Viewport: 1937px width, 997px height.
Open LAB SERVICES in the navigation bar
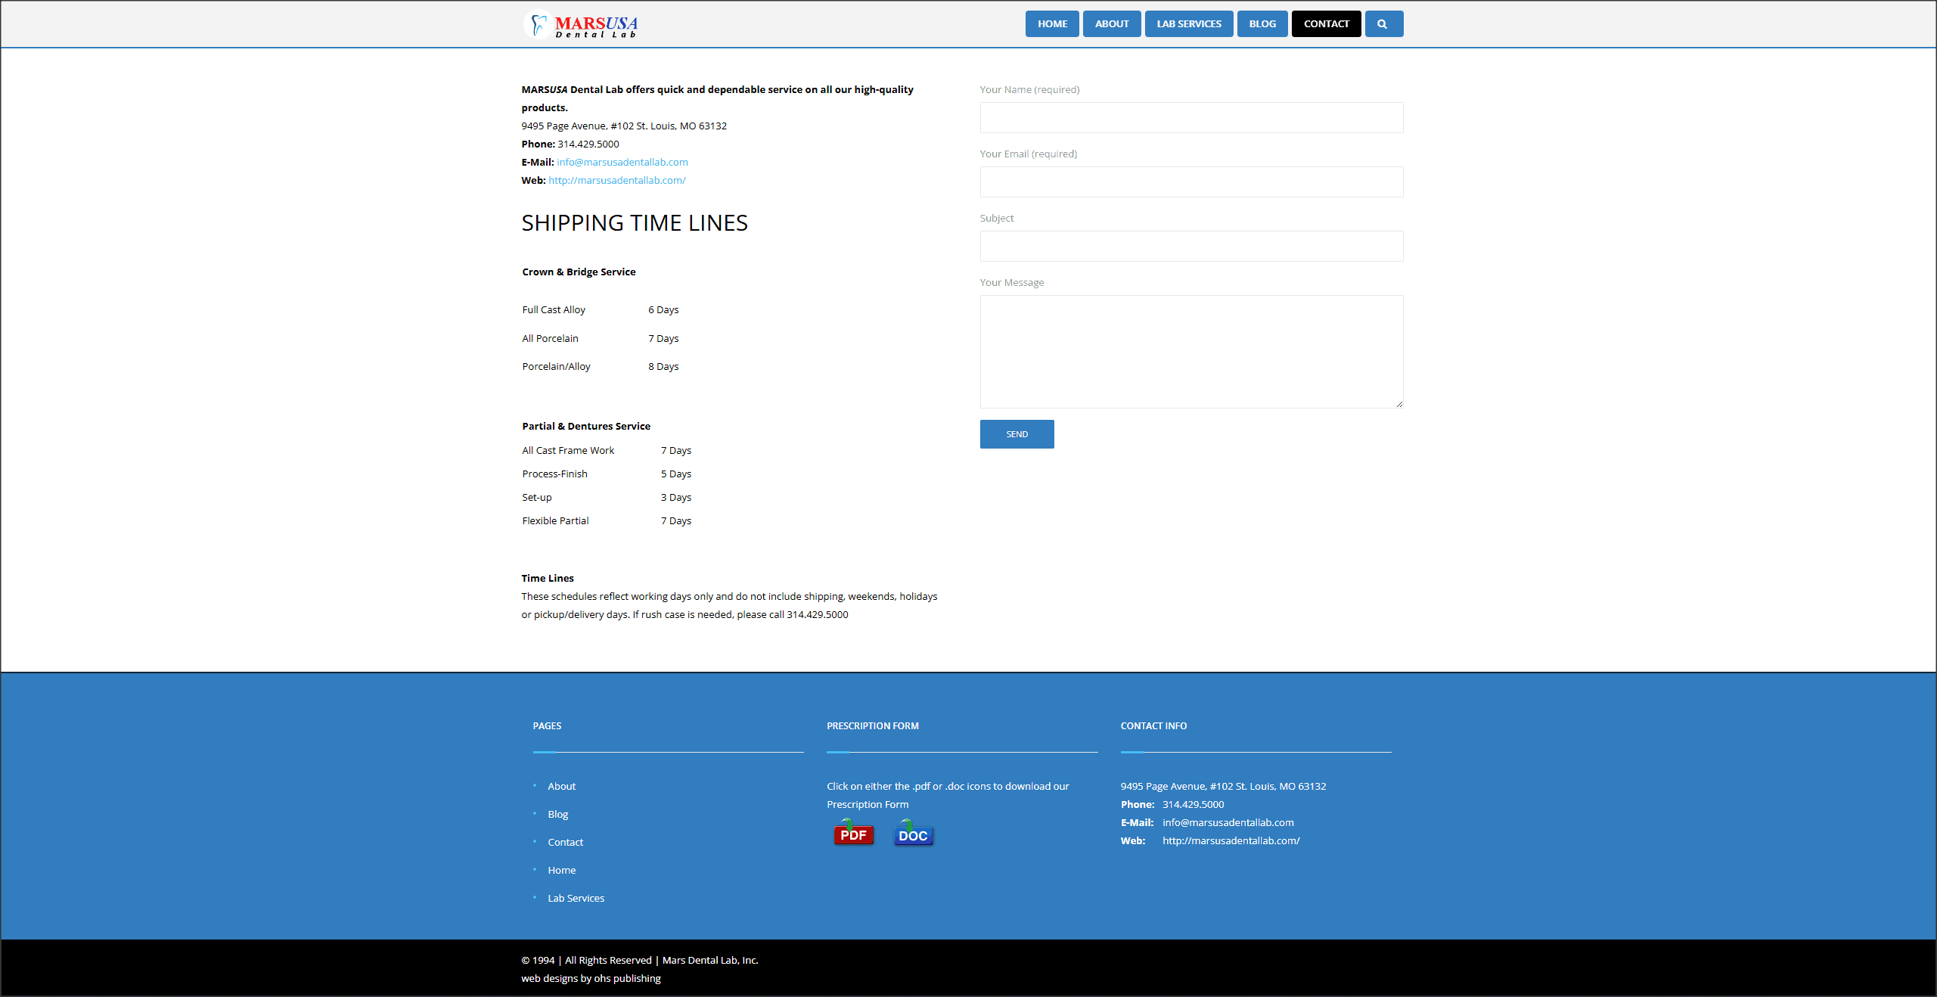[x=1189, y=24]
